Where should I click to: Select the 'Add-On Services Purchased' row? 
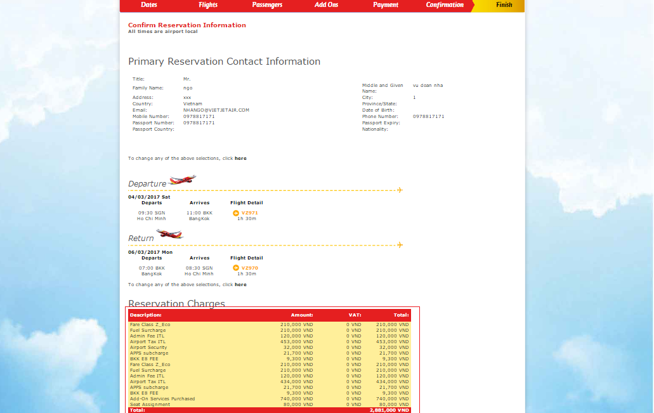270,399
